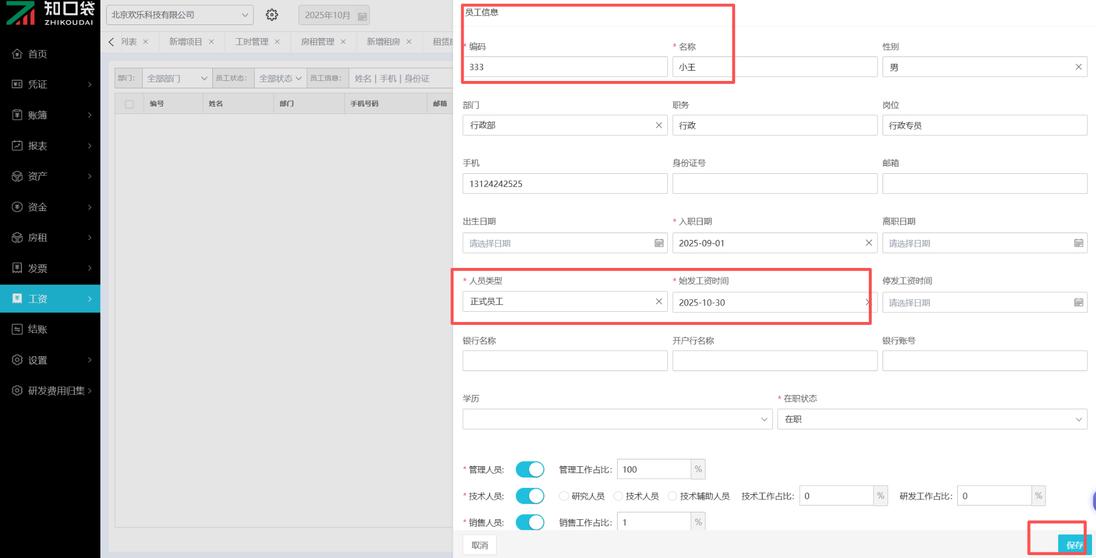Screen dimensions: 1096x558
Task: Expand the 全部部门 filter dropdown
Action: point(176,79)
